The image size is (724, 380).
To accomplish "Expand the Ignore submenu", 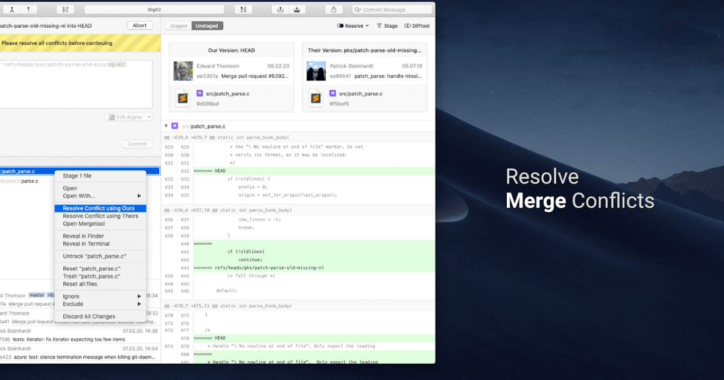I will point(100,296).
